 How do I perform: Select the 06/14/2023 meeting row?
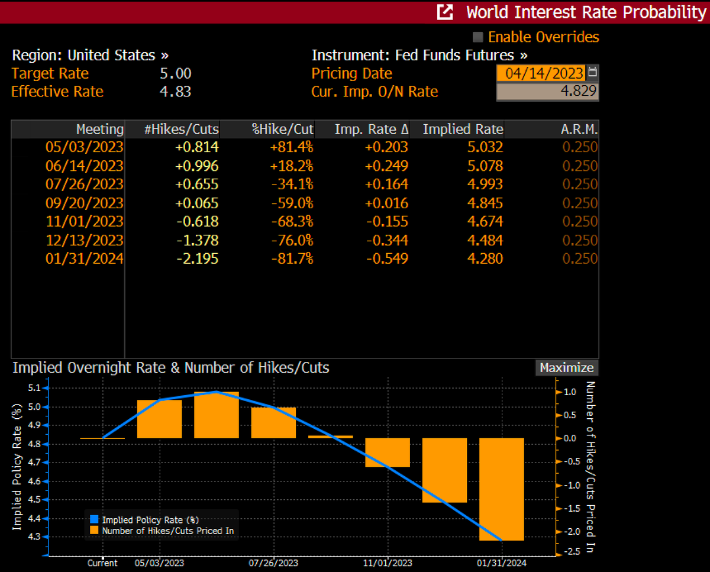[x=305, y=166]
